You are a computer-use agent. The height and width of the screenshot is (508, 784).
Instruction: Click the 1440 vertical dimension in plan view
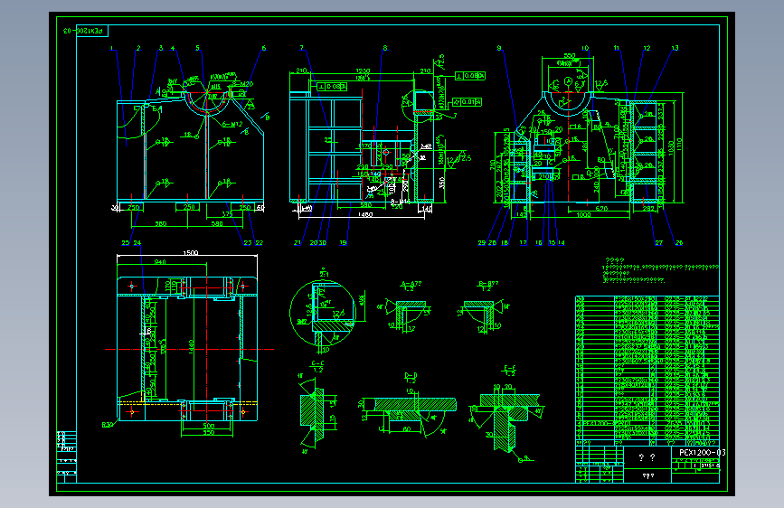(192, 345)
